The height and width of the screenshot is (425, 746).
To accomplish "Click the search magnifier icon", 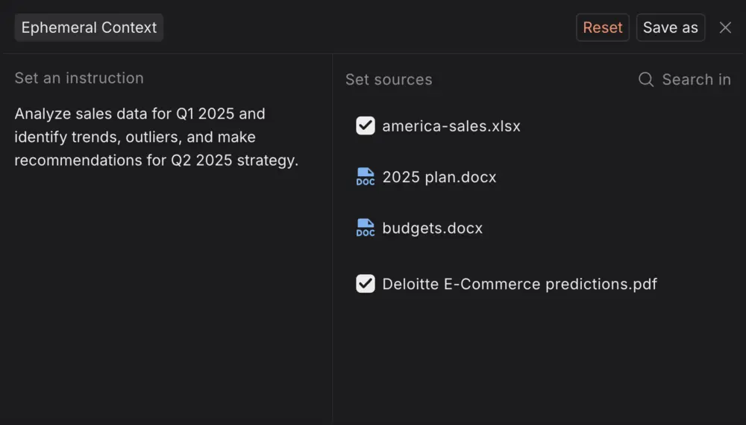I will pyautogui.click(x=645, y=80).
